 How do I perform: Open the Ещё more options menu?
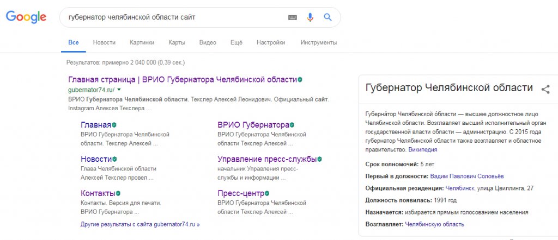click(236, 42)
